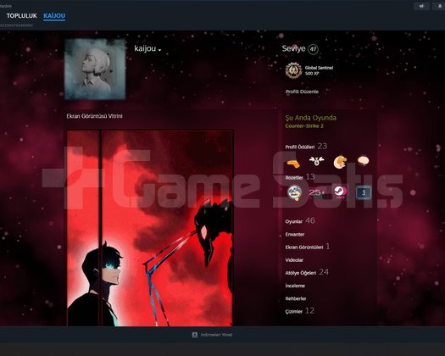445x356 pixels.
Task: Open the Envanter link
Action: point(295,235)
